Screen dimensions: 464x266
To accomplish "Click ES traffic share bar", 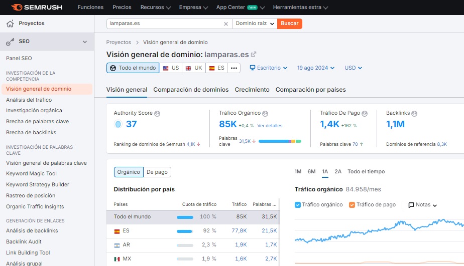I will [185, 231].
